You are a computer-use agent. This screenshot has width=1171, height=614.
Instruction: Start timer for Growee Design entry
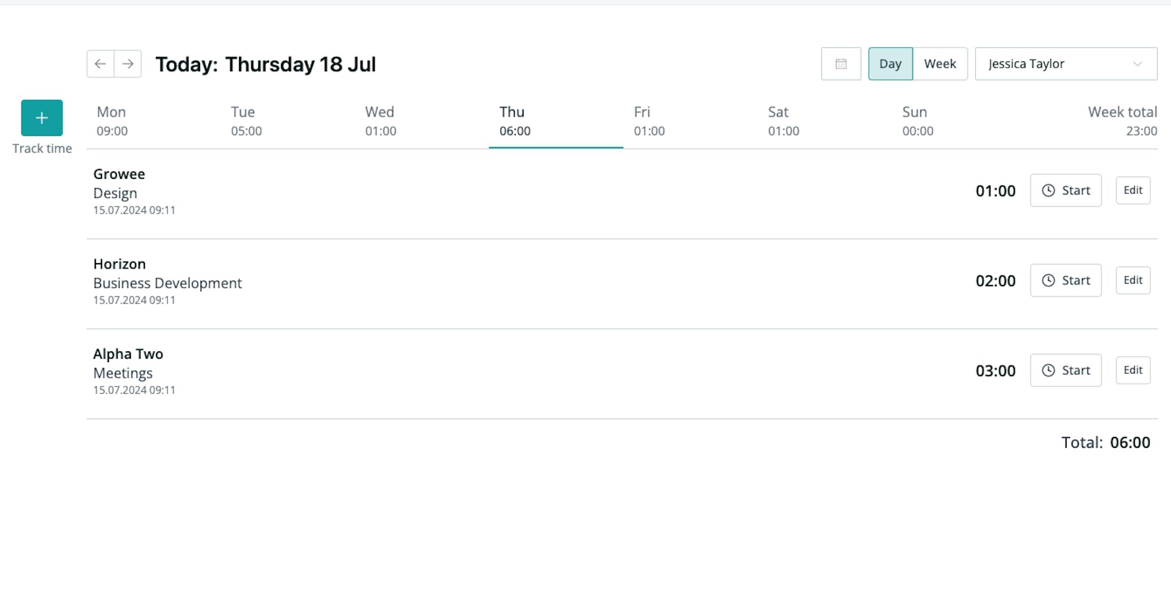1066,191
